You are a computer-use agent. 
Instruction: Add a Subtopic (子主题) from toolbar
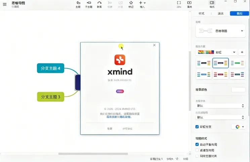[89, 4]
